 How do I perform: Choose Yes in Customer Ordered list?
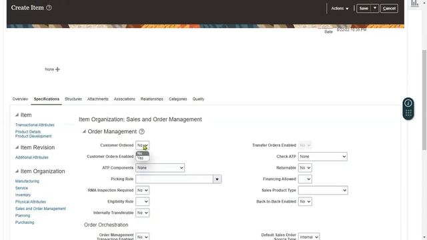[142, 158]
